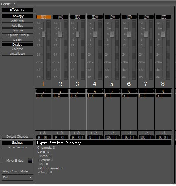Click the strip 1 name field
This screenshot has height=186, width=176.
click(x=44, y=91)
